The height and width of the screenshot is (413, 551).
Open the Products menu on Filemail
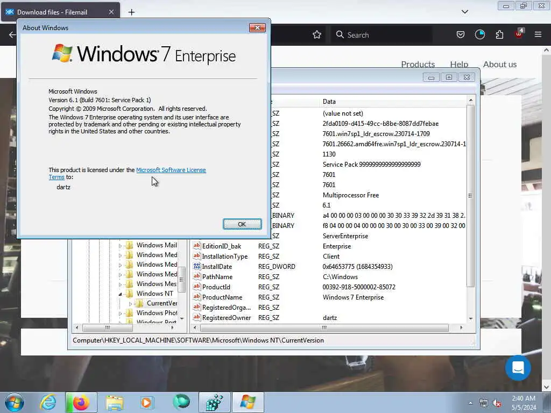click(x=418, y=65)
